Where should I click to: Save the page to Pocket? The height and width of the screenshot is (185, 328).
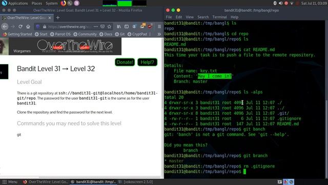(x=102, y=27)
